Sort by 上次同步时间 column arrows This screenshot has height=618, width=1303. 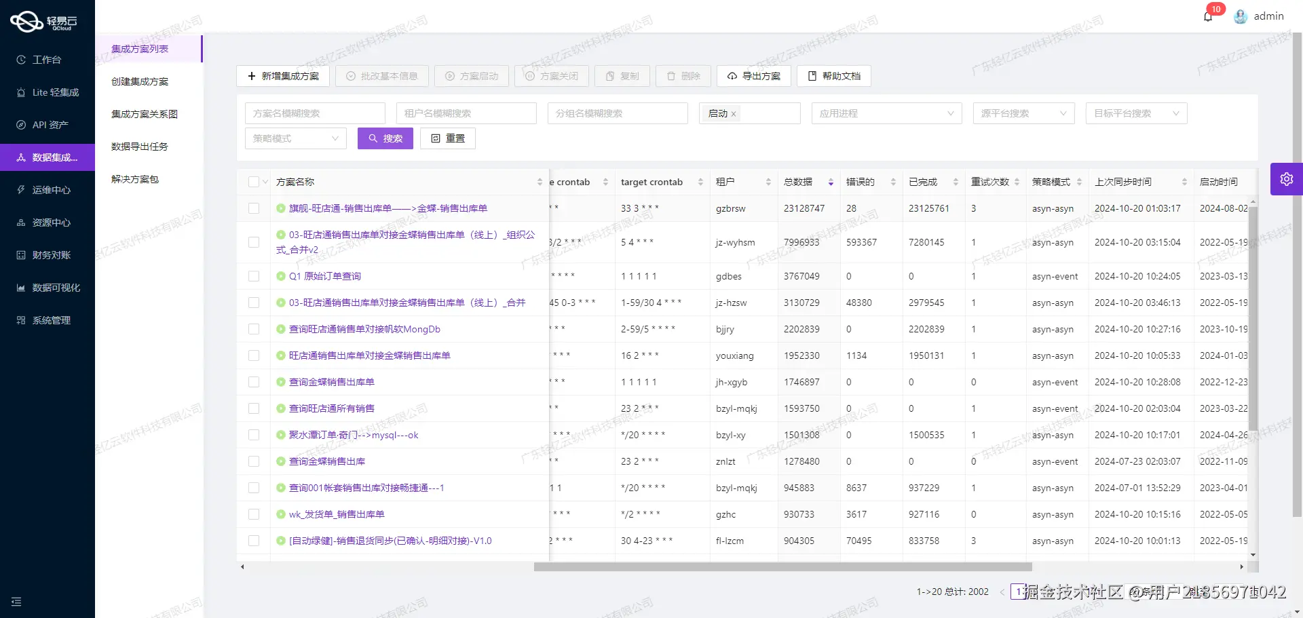[x=1184, y=182]
